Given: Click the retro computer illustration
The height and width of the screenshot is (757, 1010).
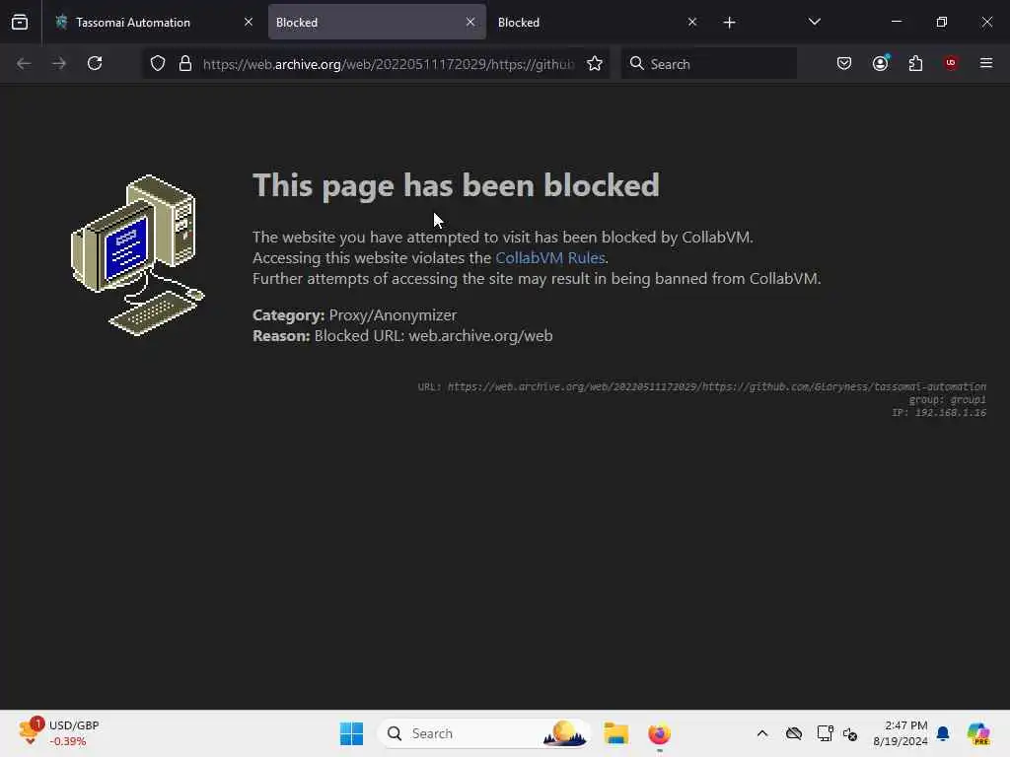Looking at the screenshot, I should [137, 255].
